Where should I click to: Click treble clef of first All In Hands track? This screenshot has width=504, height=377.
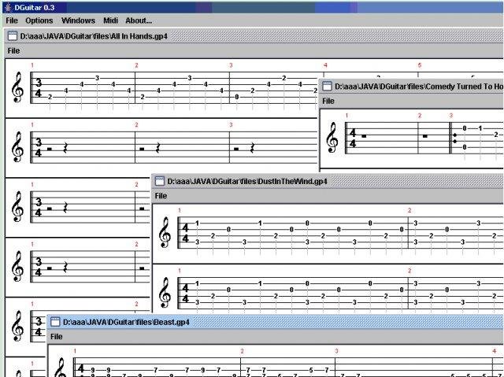[x=17, y=87]
